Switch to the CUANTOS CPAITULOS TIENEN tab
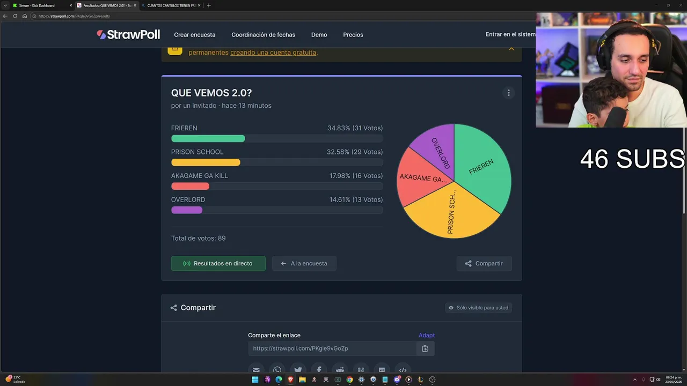 coord(170,5)
